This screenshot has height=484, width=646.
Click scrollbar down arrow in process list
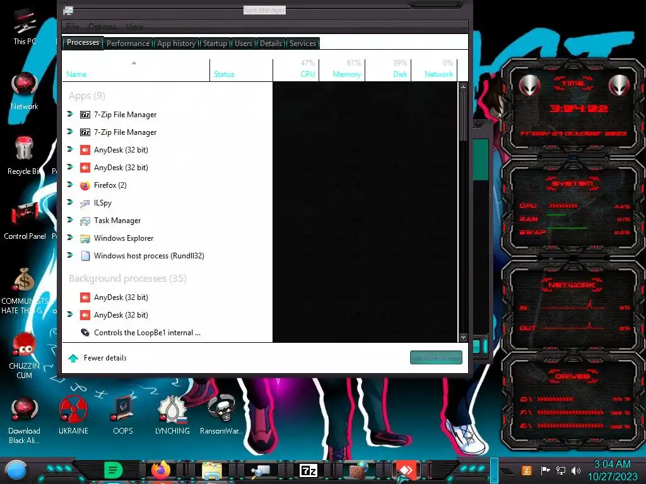click(x=463, y=337)
